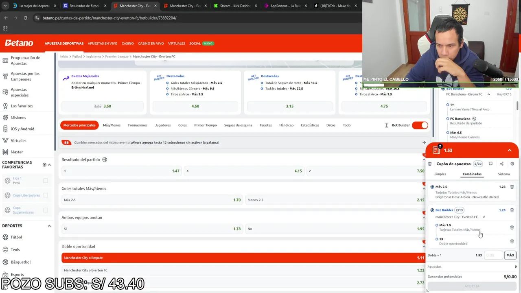
Task: Remove the 1X Doble oportunidad leg
Action: tap(512, 241)
